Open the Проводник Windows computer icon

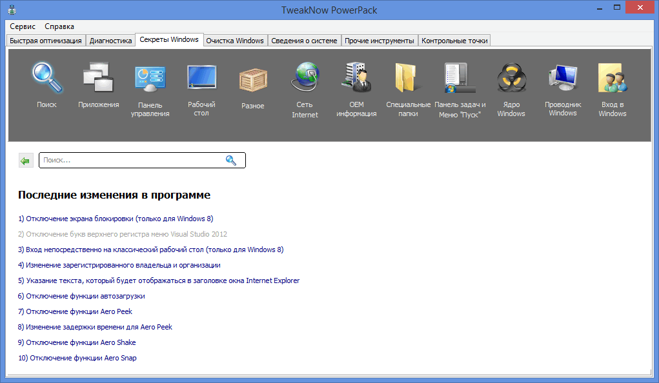(563, 77)
